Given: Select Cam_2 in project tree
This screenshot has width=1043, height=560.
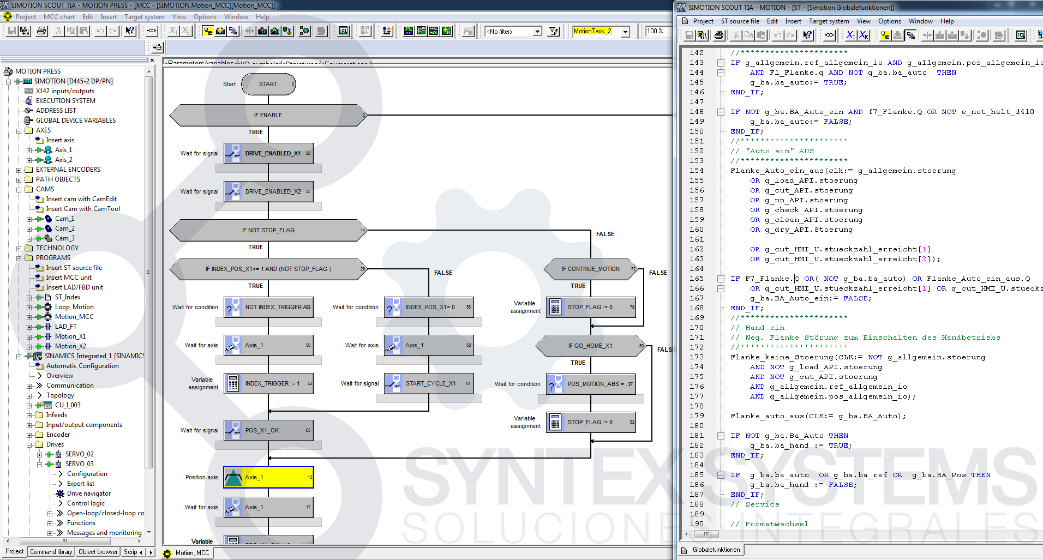Looking at the screenshot, I should (x=64, y=228).
